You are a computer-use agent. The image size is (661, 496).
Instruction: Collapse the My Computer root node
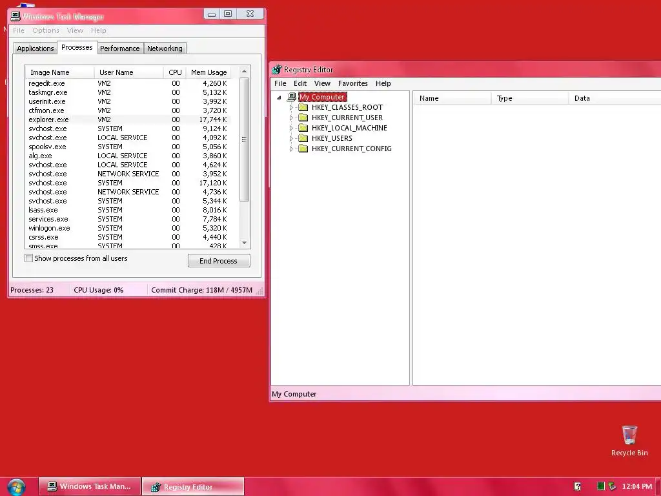coord(279,98)
